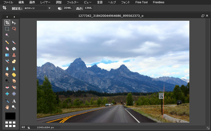Select the Clone Stamp tool
The height and width of the screenshot is (131, 211).
pyautogui.click(x=14, y=55)
